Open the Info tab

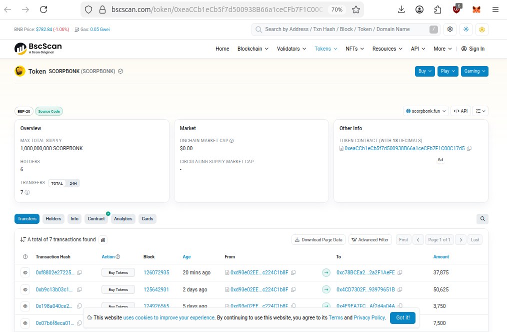74,219
